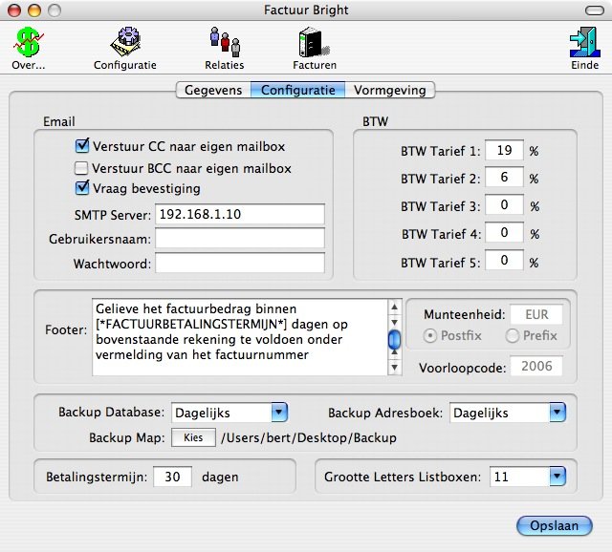Select the Configuratie tab
Screen dimensions: 612x552
point(297,90)
